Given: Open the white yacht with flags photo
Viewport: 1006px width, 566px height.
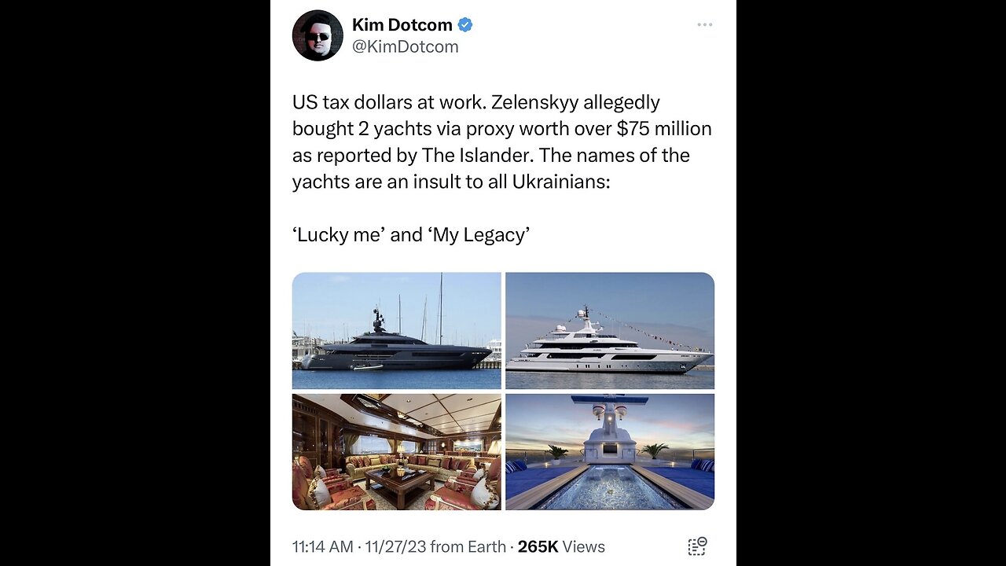Looking at the screenshot, I should tap(610, 331).
